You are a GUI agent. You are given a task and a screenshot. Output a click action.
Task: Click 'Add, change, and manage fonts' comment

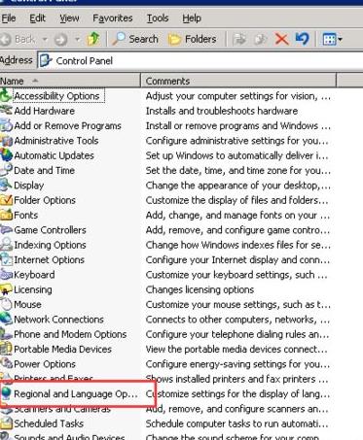[237, 215]
